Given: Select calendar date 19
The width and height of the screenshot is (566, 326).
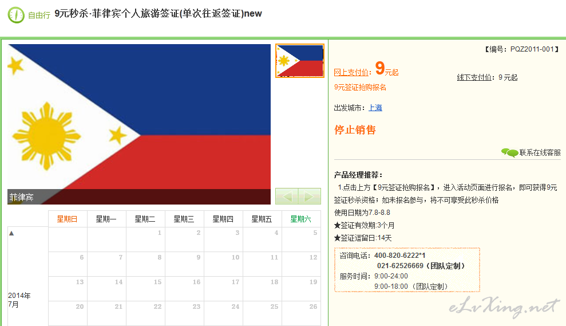Looking at the screenshot, I should point(302,289).
